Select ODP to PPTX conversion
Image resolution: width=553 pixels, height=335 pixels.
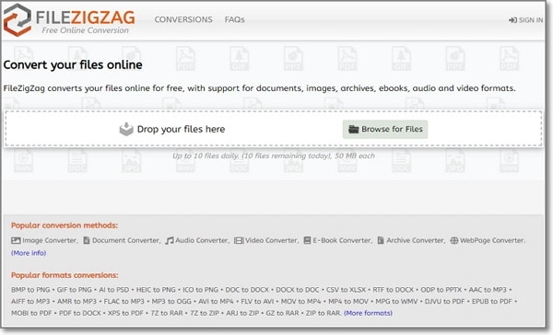(441, 290)
